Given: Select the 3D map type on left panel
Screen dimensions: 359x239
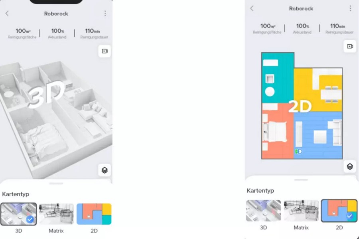Looking at the screenshot, I should point(18,214).
